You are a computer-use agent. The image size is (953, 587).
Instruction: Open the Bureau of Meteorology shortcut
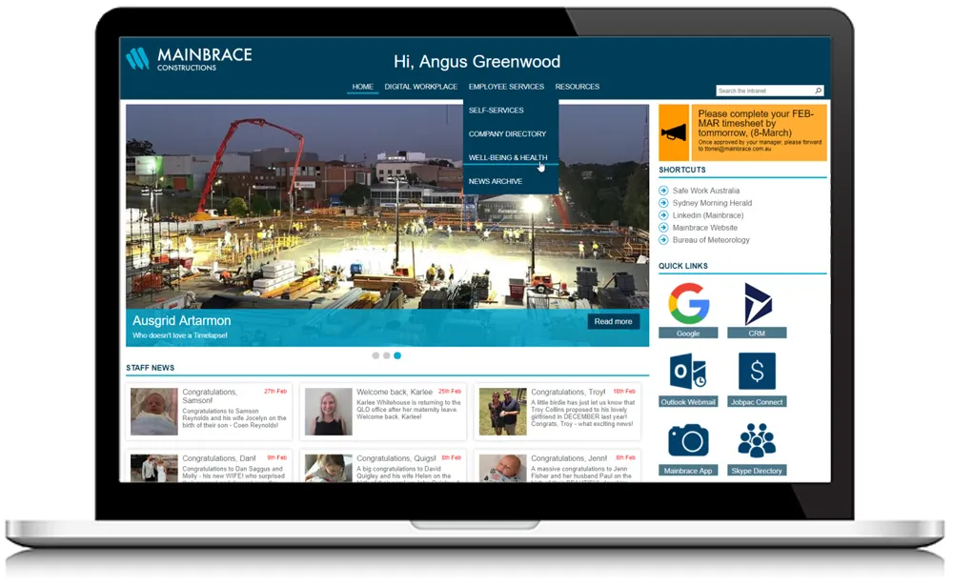711,240
